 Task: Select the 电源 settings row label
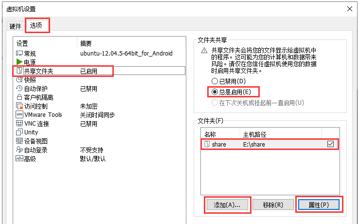30,62
